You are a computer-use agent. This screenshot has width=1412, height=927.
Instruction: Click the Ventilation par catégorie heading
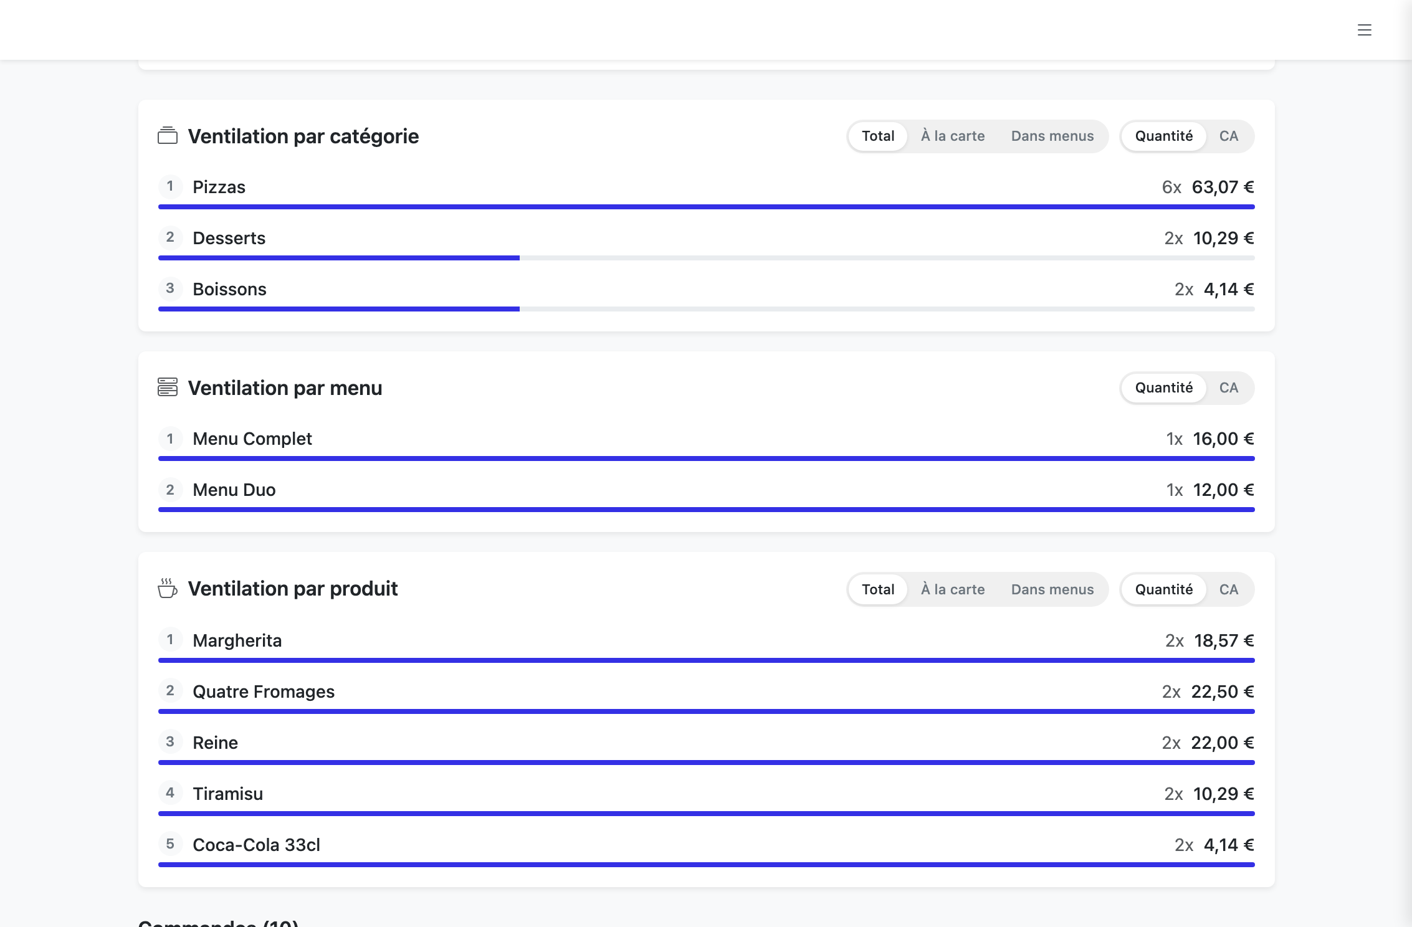click(303, 136)
